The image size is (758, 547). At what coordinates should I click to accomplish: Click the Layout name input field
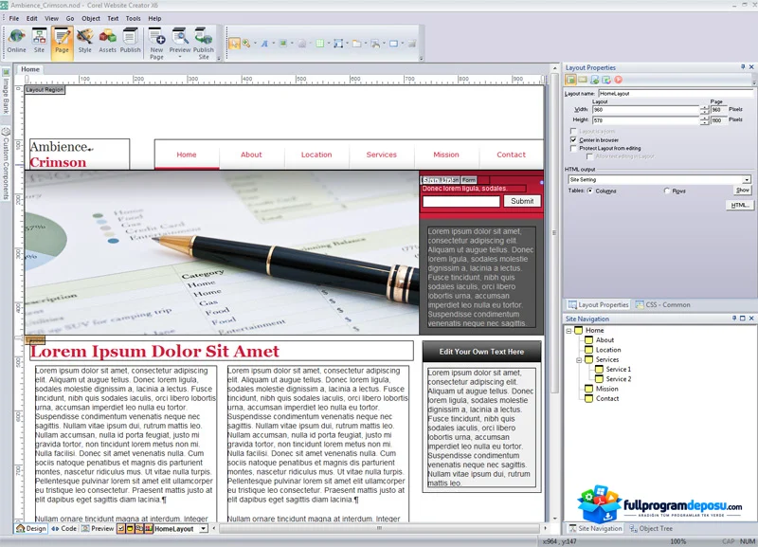(676, 93)
